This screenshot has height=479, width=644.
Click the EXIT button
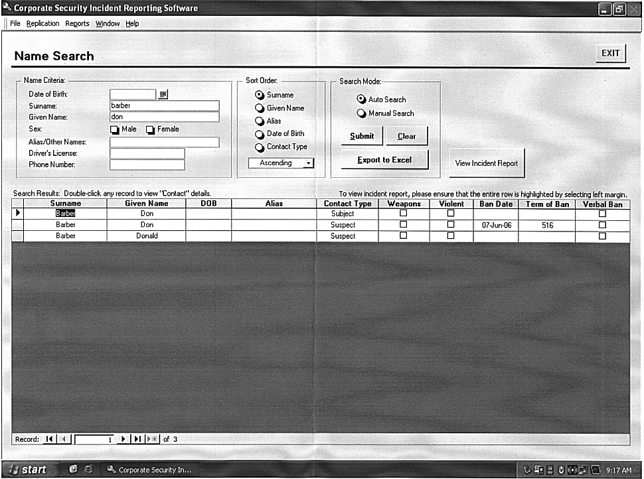pyautogui.click(x=611, y=53)
